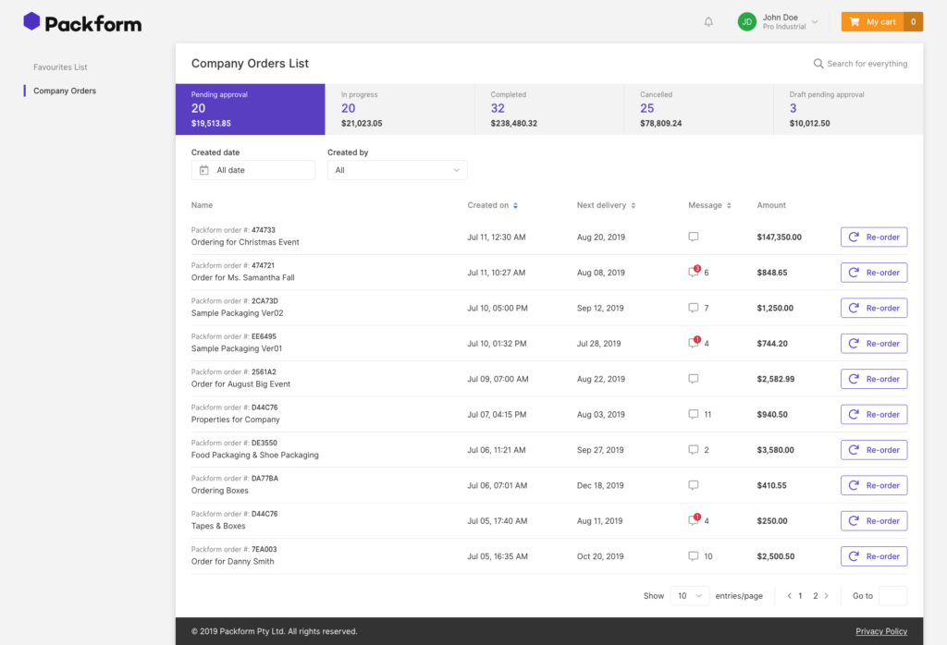Sort by Message column
This screenshot has width=947, height=645.
(729, 206)
